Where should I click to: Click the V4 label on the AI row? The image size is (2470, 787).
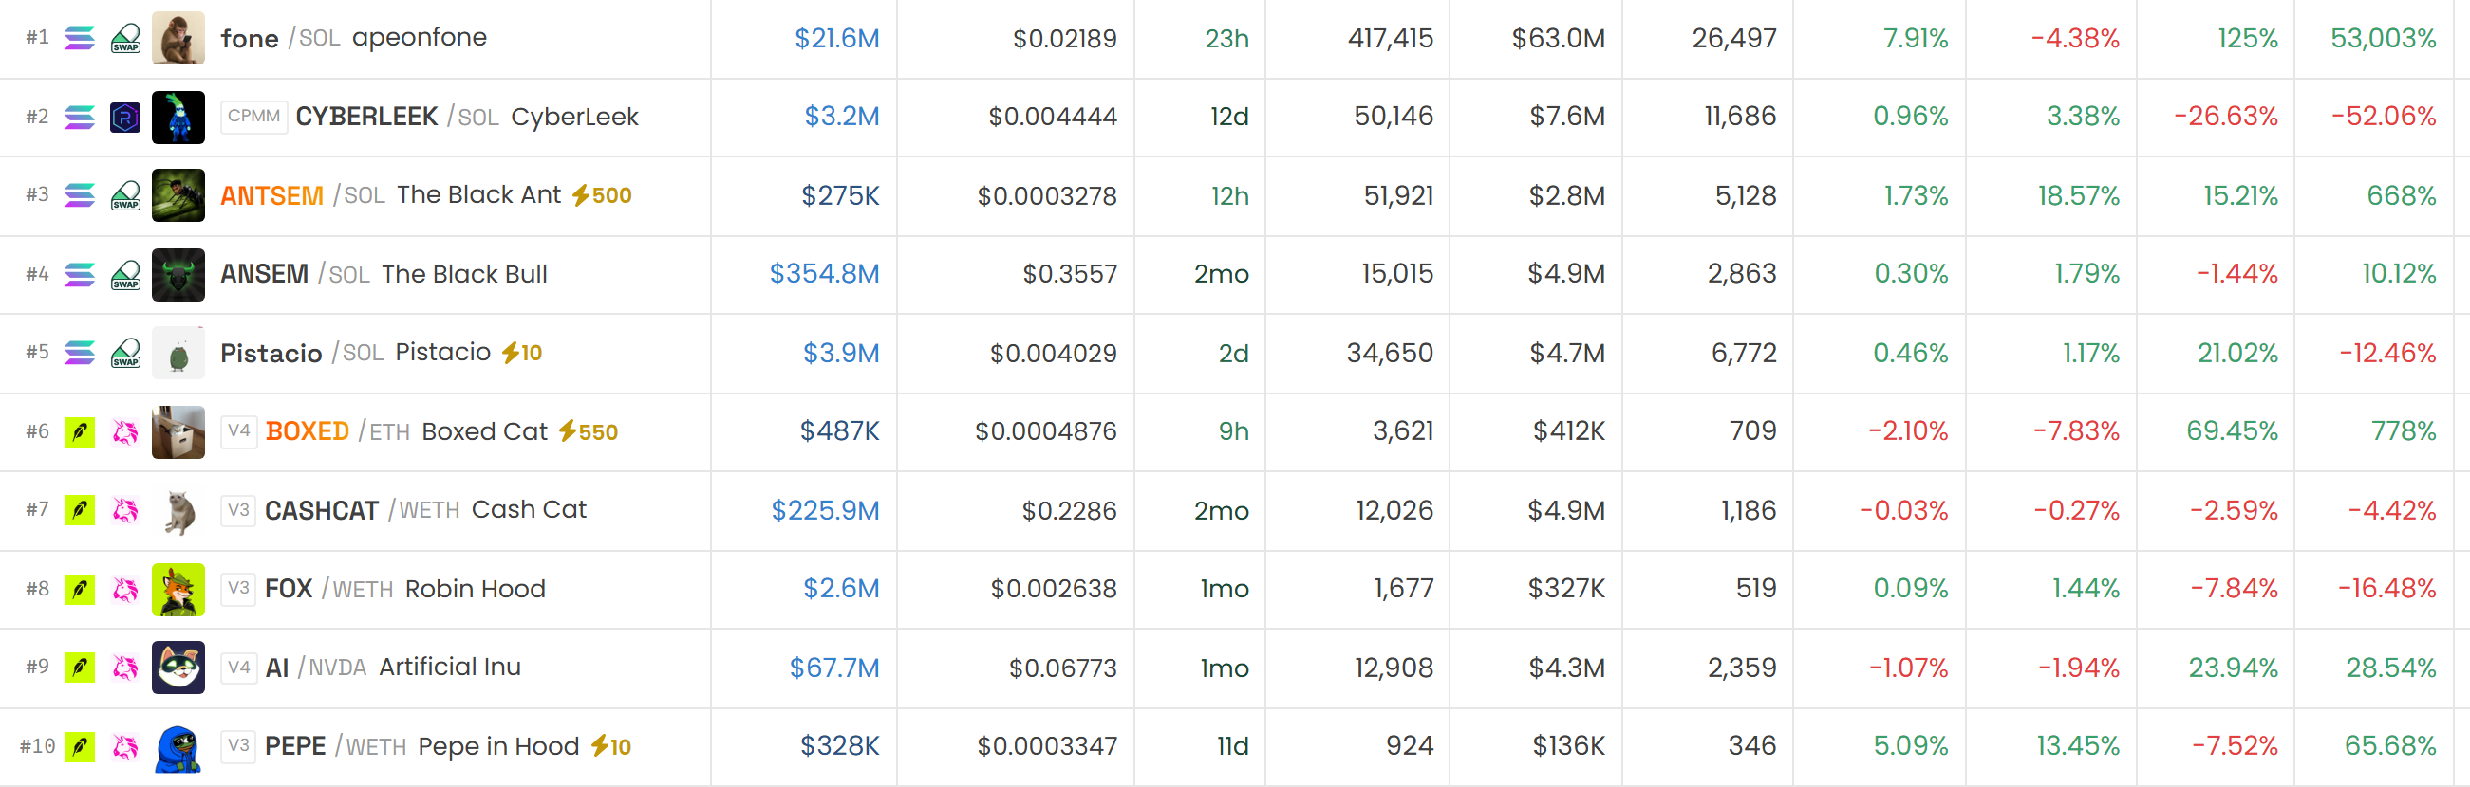tap(239, 668)
